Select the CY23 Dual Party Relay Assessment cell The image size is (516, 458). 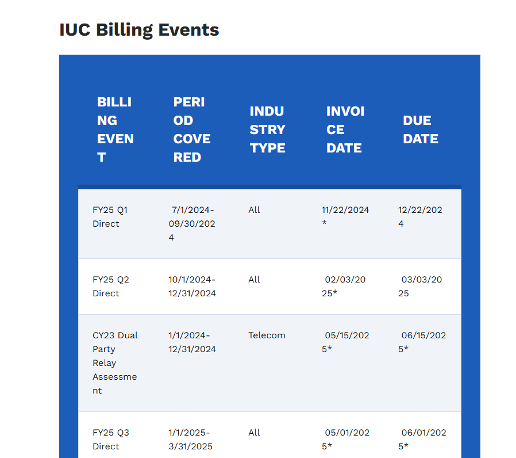point(115,363)
